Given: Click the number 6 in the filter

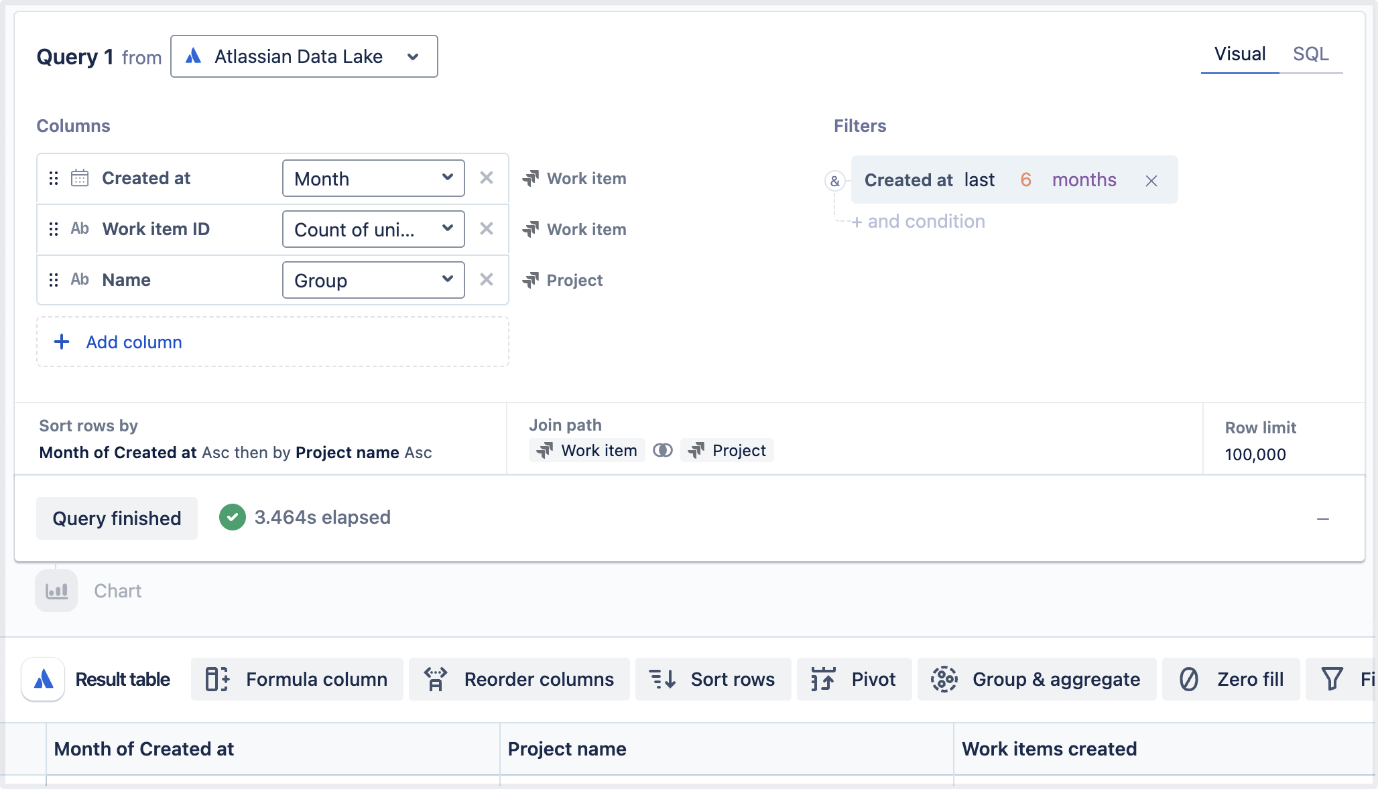Looking at the screenshot, I should coord(1025,180).
